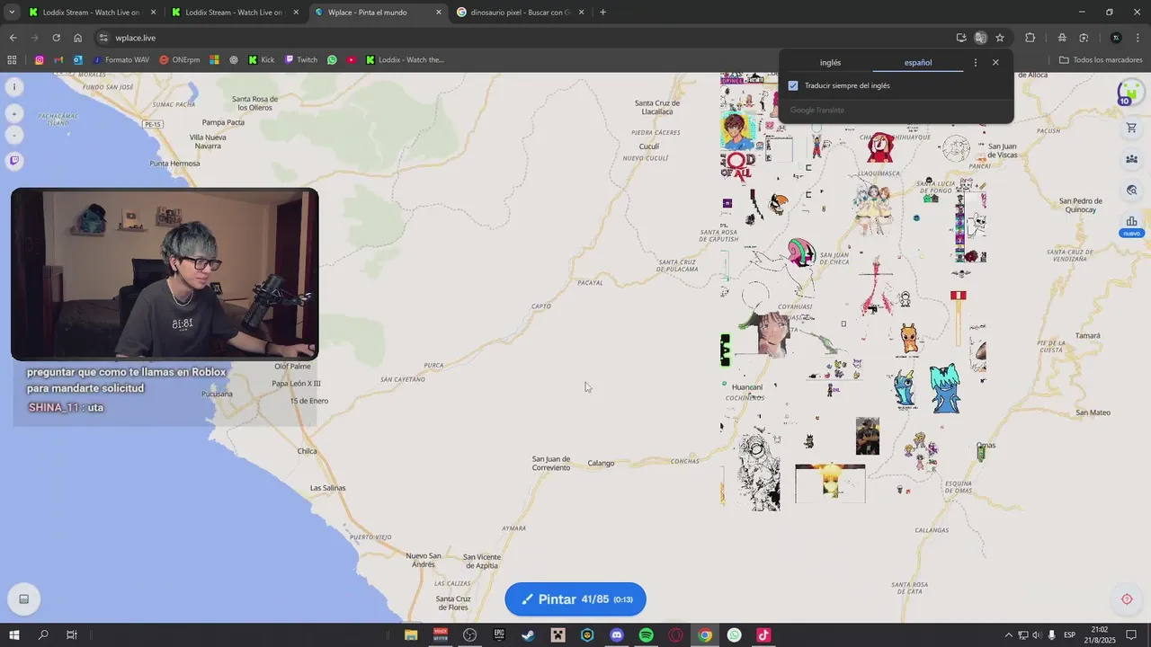Open Discord from the taskbar

(617, 635)
